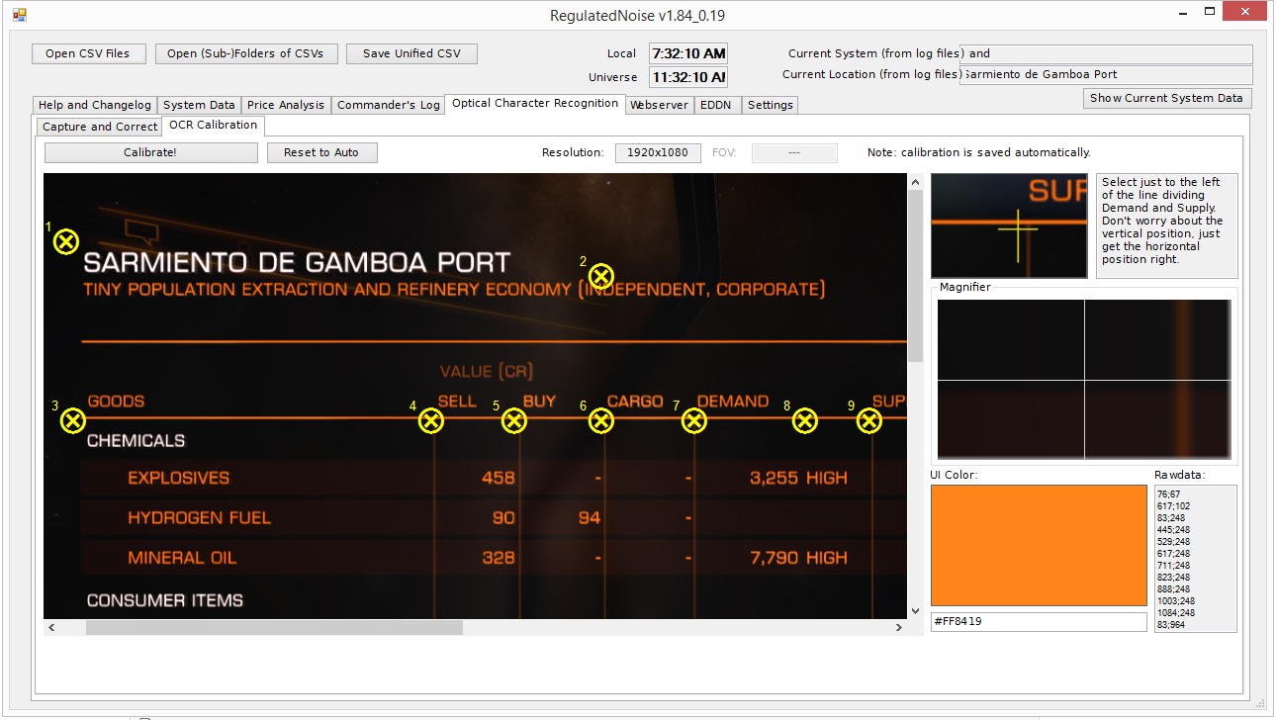Click the 7,790 HIGH demand value
The width and height of the screenshot is (1277, 720).
click(x=798, y=558)
